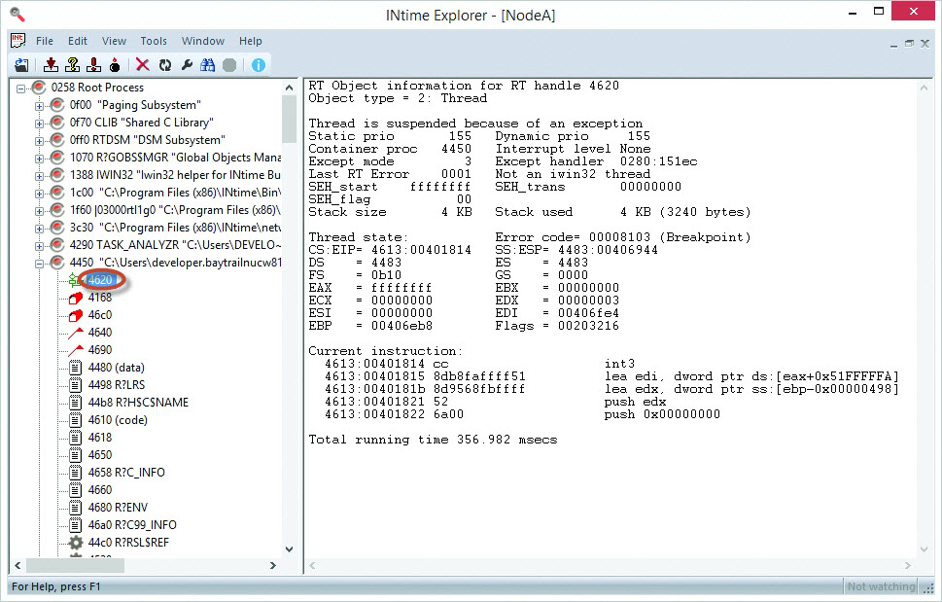942x602 pixels.
Task: Click the document icon beside 4480 (data)
Action: tap(75, 367)
